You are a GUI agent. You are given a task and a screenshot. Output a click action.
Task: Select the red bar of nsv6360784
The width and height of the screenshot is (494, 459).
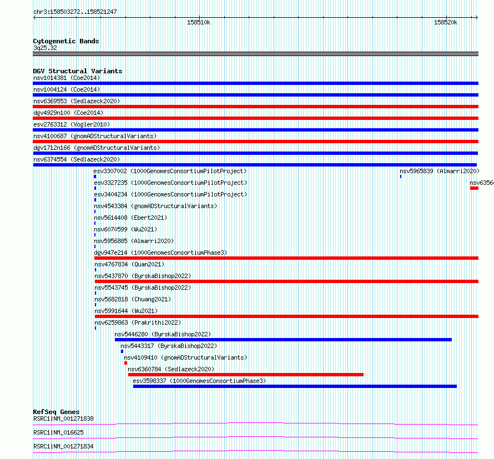[x=246, y=375]
